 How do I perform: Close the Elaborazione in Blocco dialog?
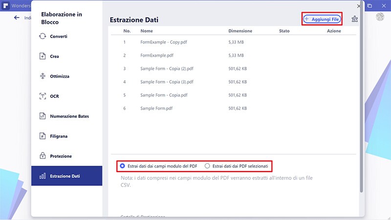coord(359,6)
